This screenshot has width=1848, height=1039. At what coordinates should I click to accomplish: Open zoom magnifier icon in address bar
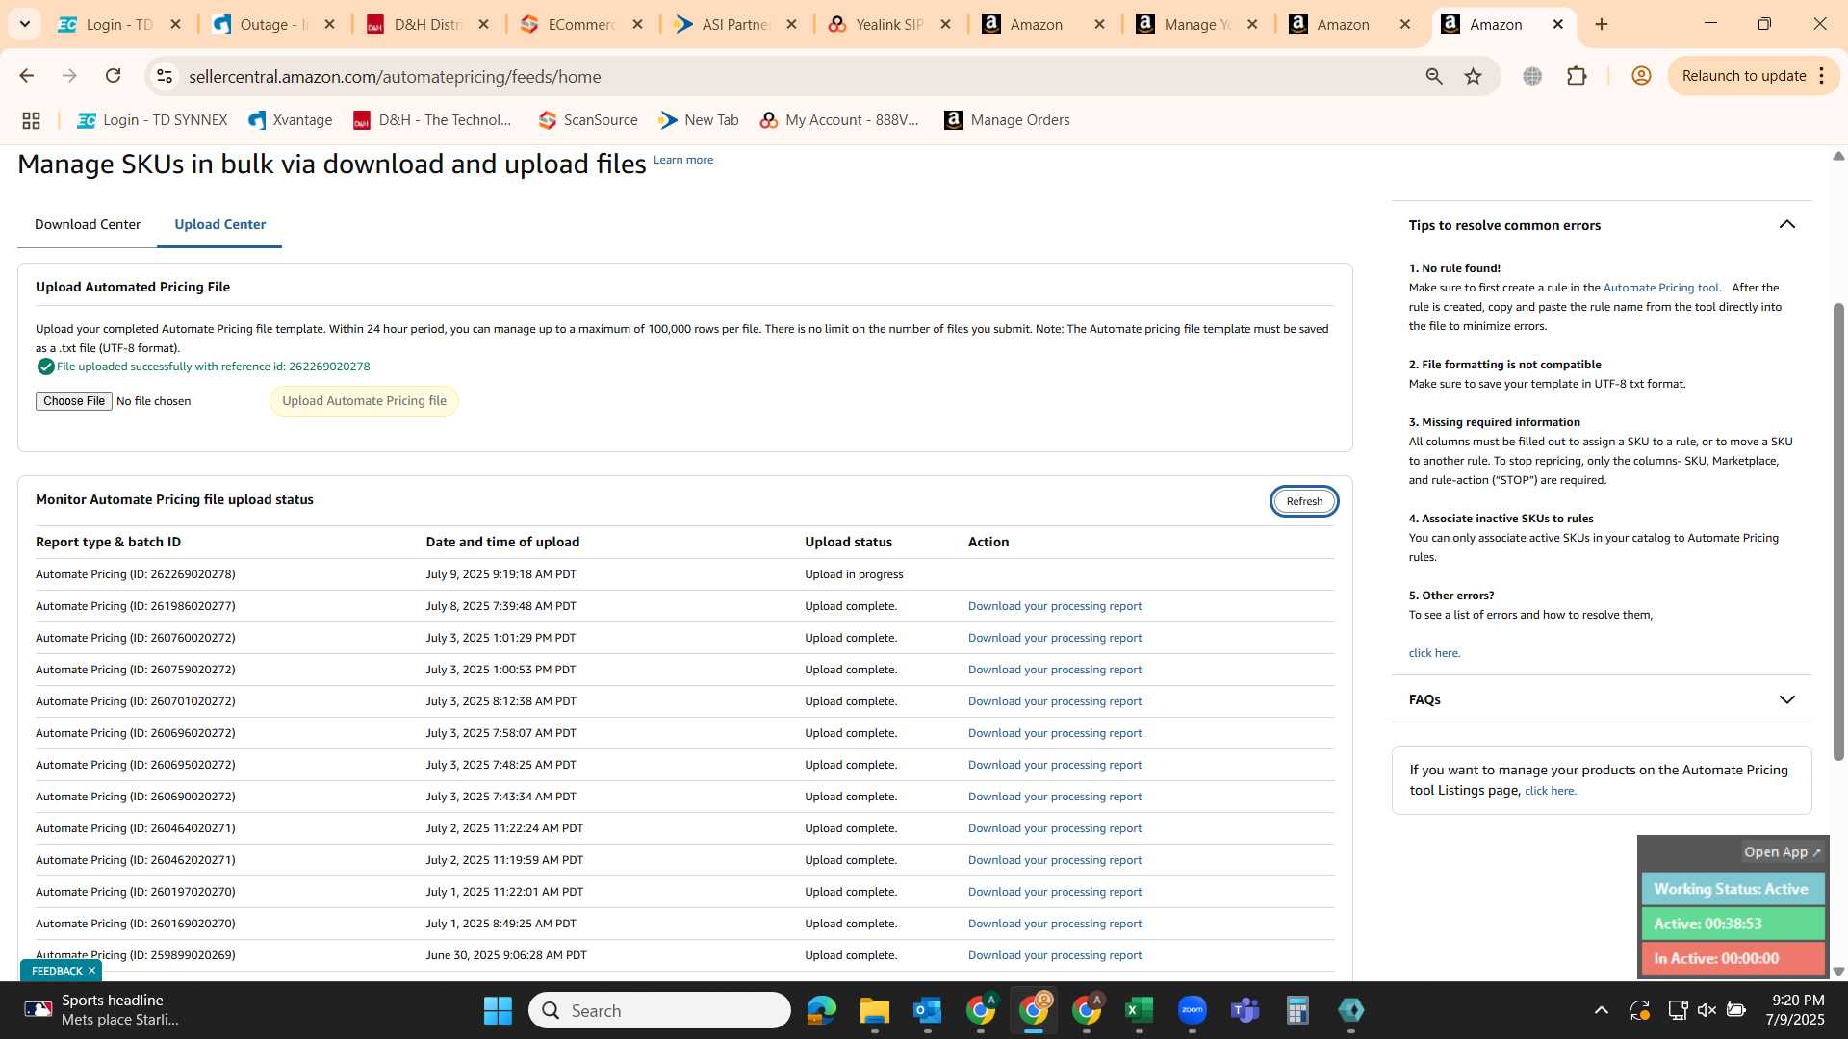pyautogui.click(x=1434, y=76)
